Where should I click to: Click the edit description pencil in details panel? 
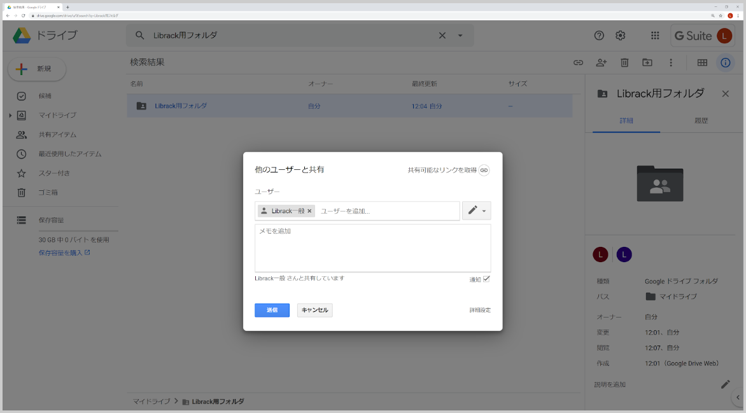coord(725,384)
